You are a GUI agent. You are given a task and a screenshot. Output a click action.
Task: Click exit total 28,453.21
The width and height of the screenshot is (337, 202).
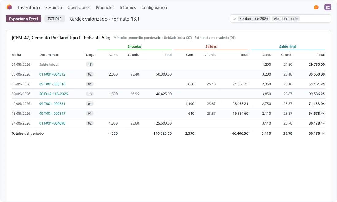240,104
